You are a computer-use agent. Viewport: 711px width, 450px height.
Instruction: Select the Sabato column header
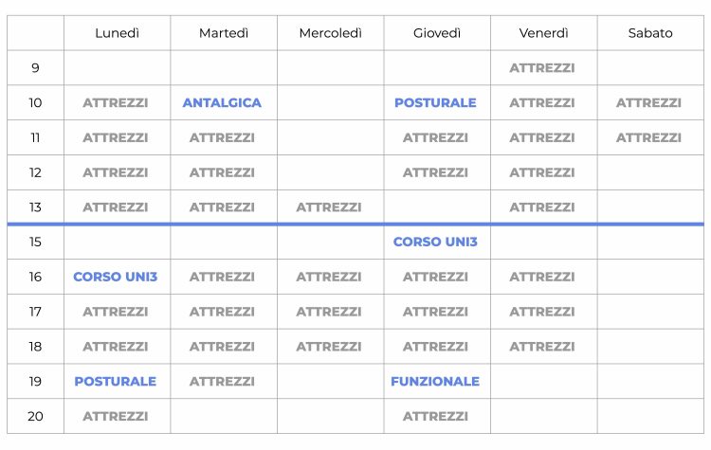(650, 33)
